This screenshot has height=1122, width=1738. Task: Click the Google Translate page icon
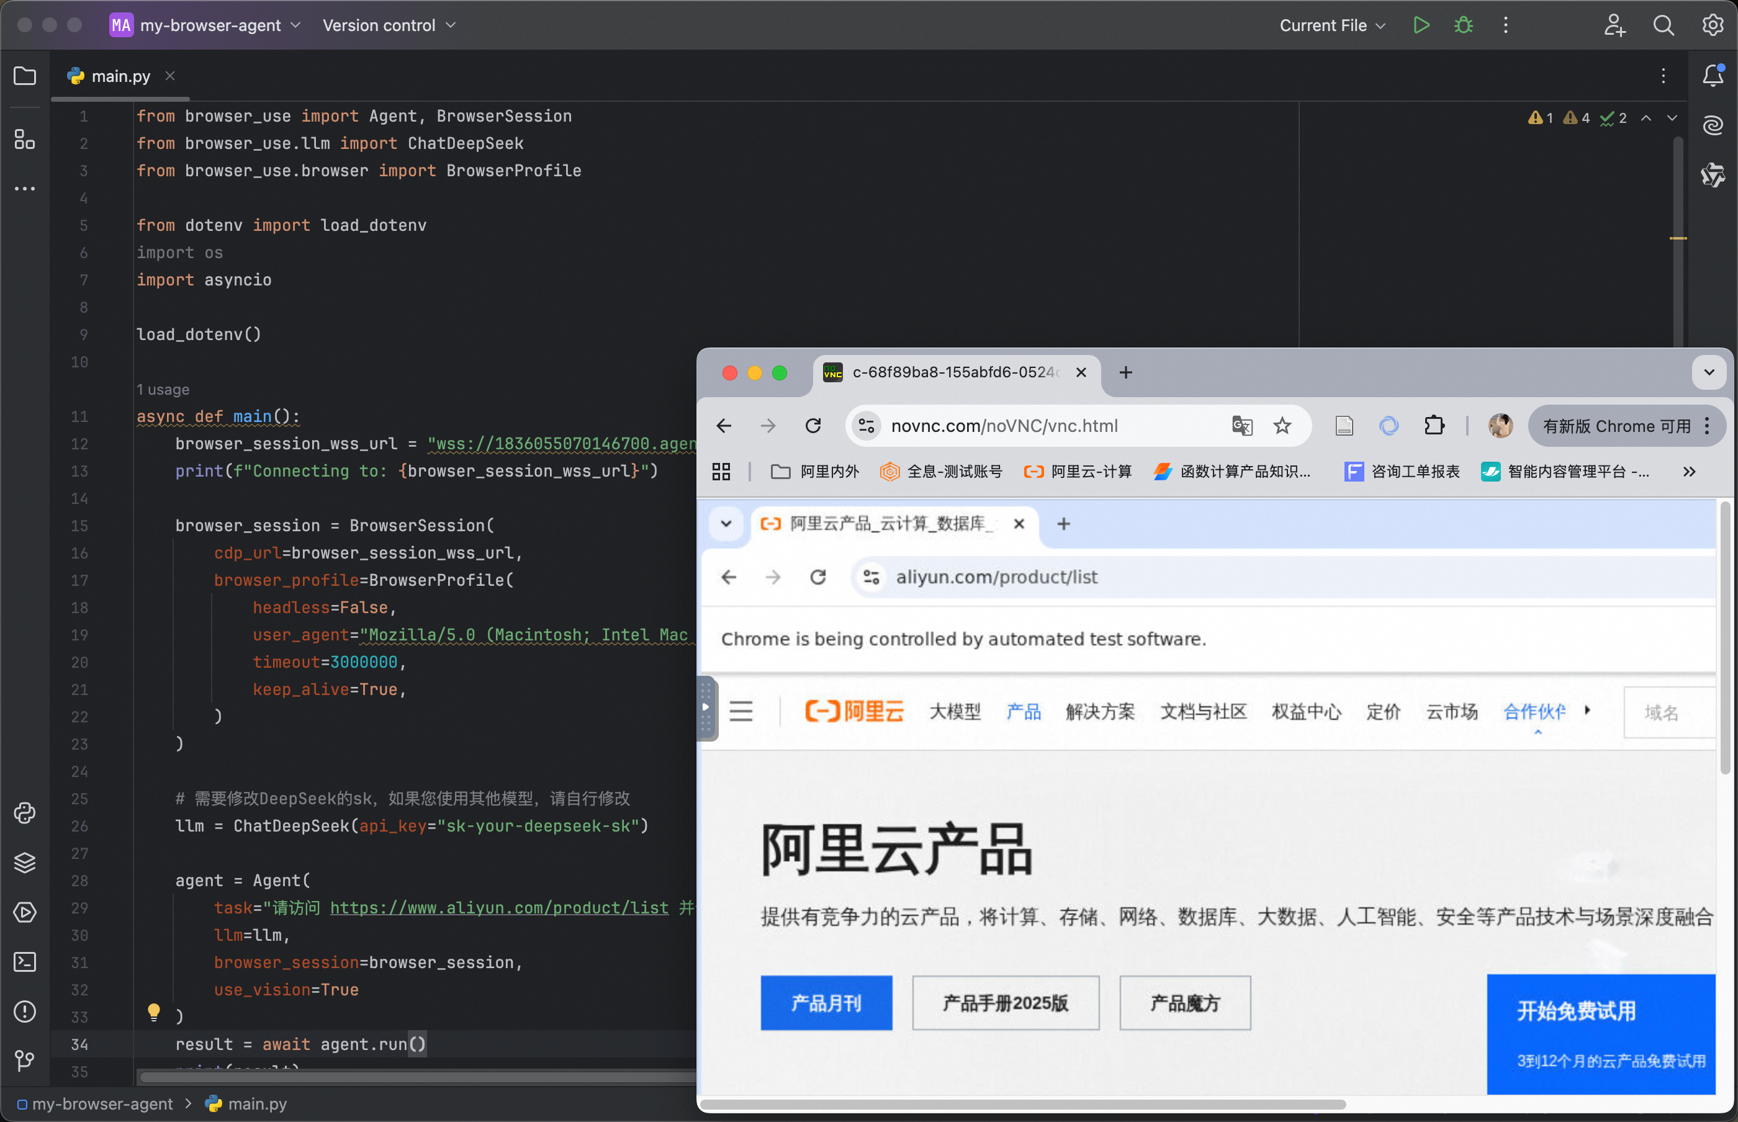(1242, 426)
